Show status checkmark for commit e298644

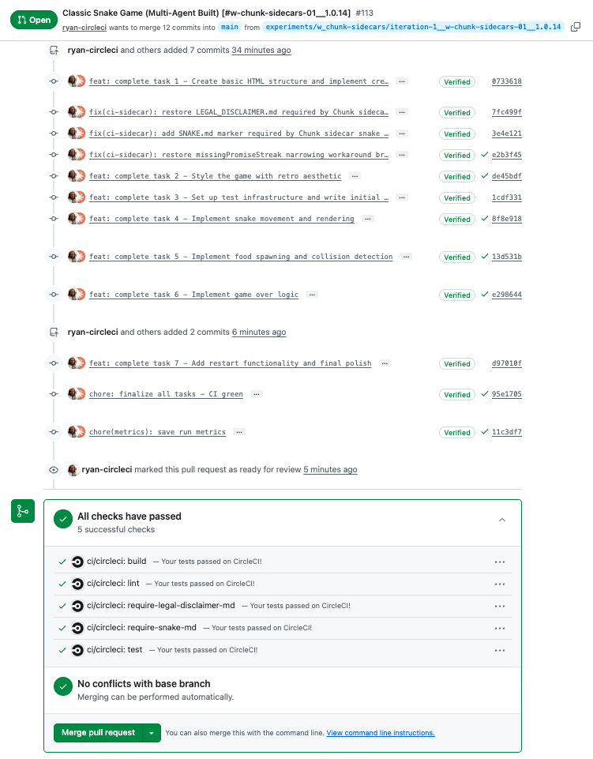click(485, 294)
